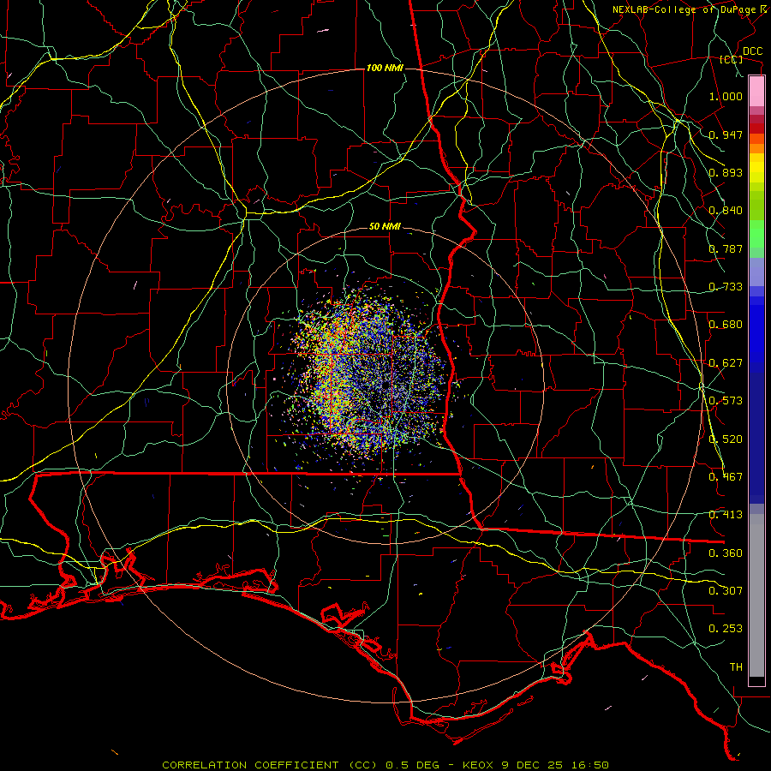Click the 100 NMI range ring label
771x771 pixels.
point(385,68)
